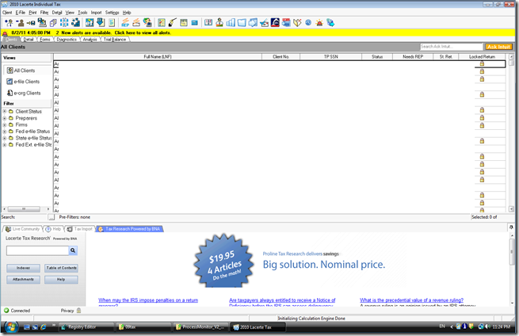The height and width of the screenshot is (336, 519).
Task: Expand the Preparers filter node
Action: click(5, 118)
